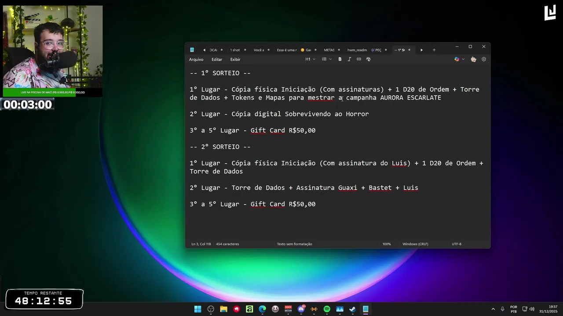Switch to the METAS tab

[329, 50]
